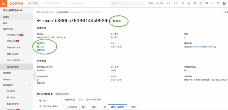Image resolution: width=228 pixels, height=110 pixels.
Task: Expand 查看全部 under 执行状态
Action: 42,50
